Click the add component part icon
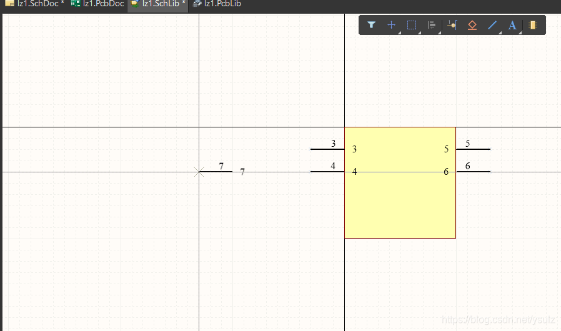Screen dimensions: 561x331 533,25
